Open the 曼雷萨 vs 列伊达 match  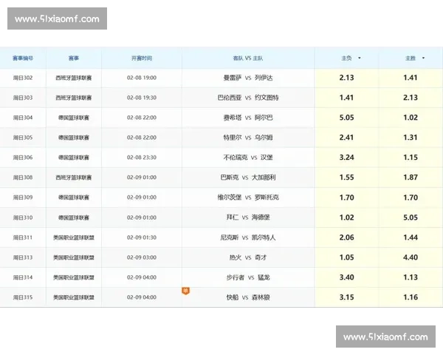click(247, 78)
